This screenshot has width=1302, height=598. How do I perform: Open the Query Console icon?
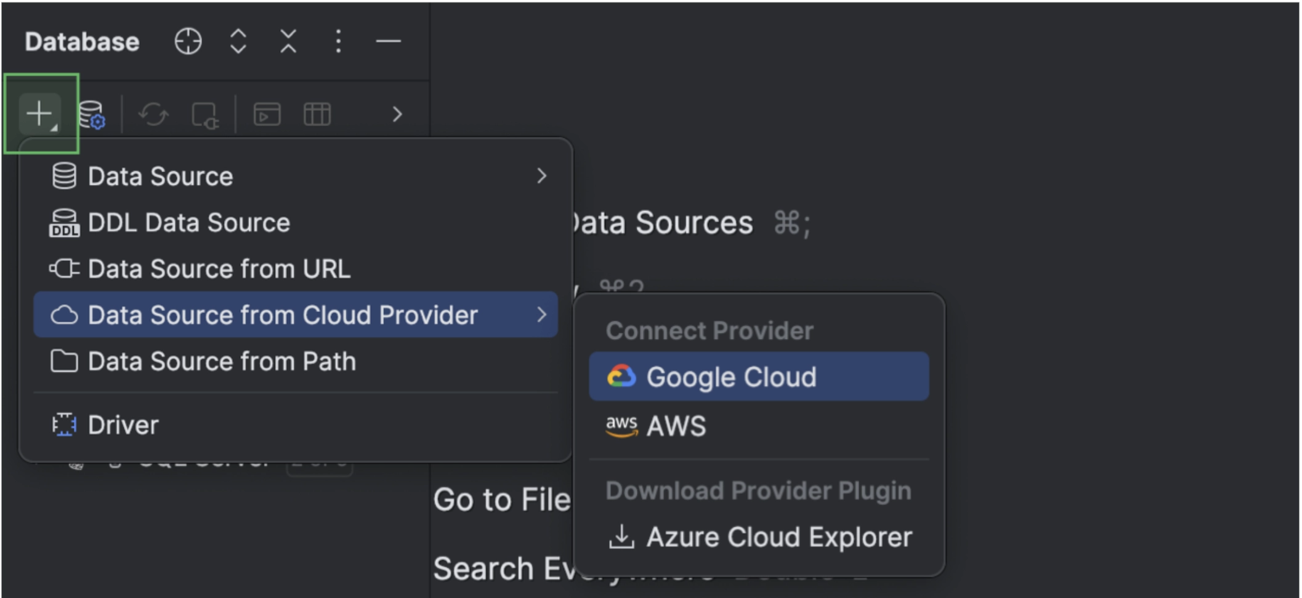point(267,114)
